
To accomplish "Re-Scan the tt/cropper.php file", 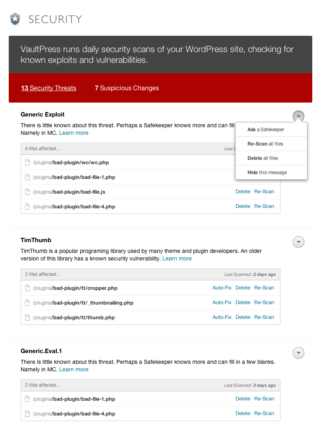I will coord(264,287).
